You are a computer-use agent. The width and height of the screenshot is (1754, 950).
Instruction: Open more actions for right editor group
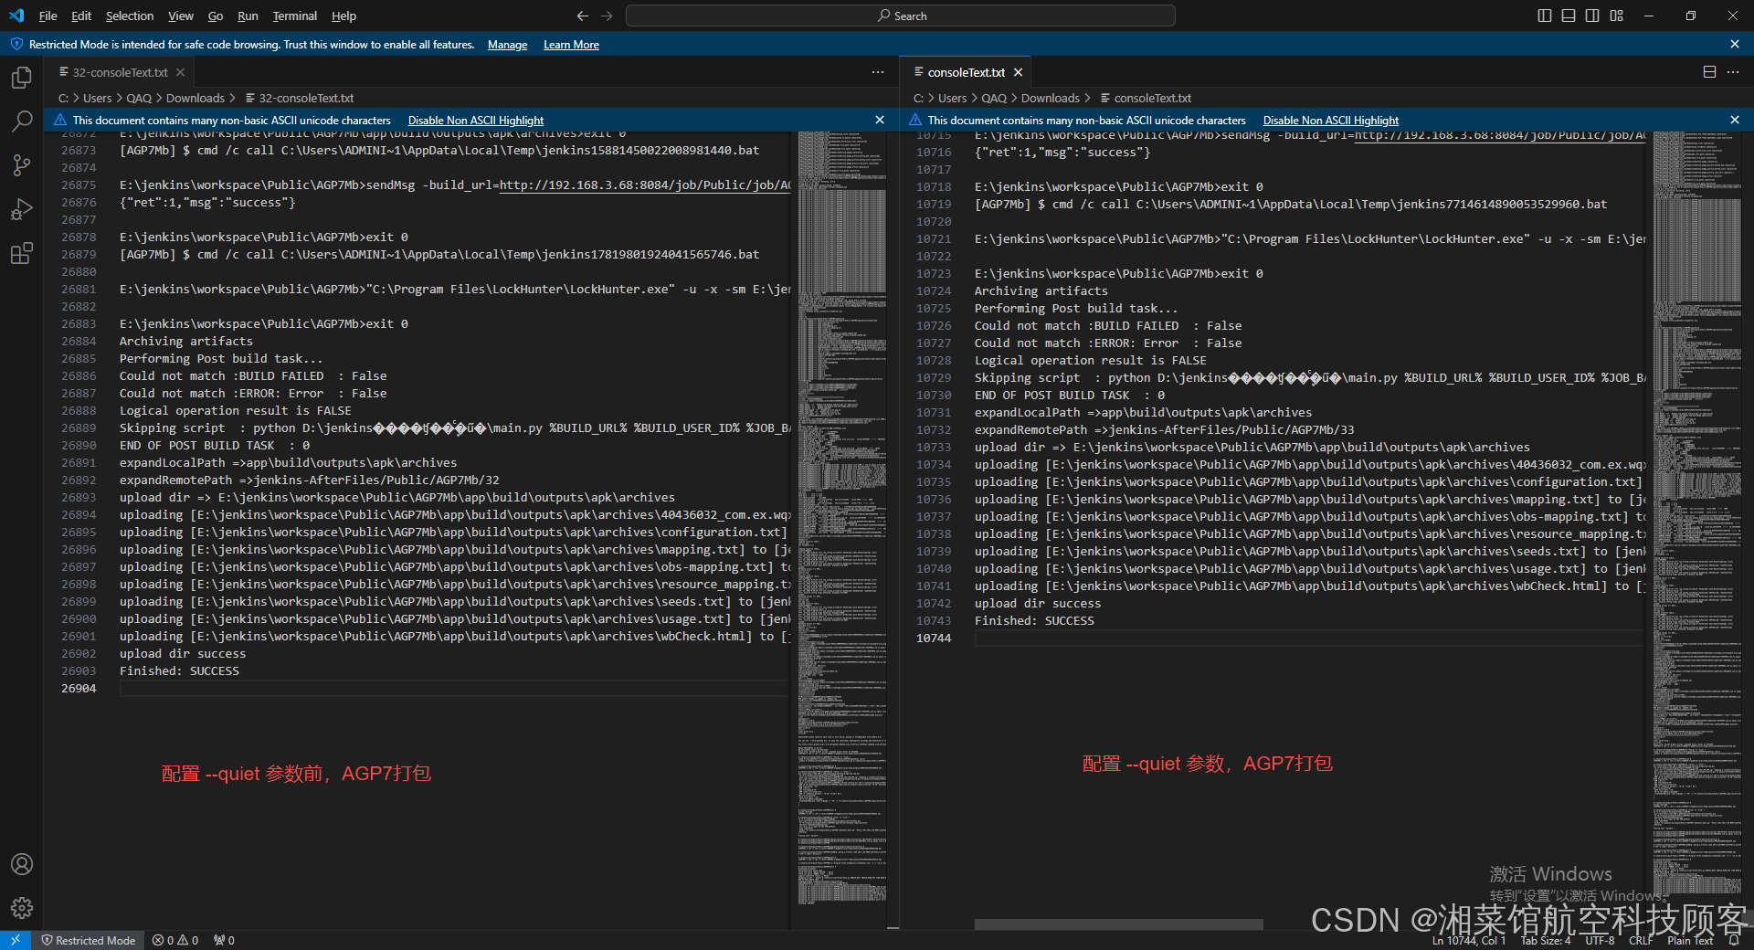(1733, 72)
